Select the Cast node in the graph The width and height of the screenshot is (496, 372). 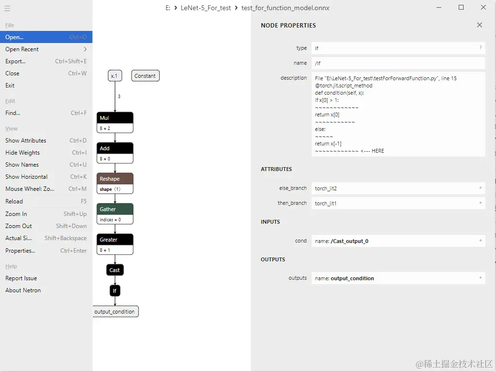(x=115, y=270)
